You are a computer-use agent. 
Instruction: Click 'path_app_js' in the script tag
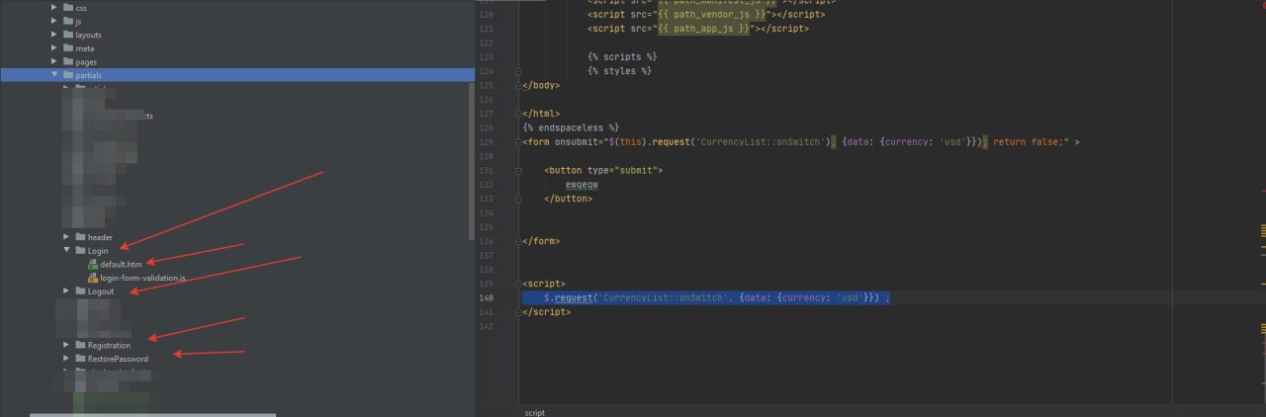[701, 29]
